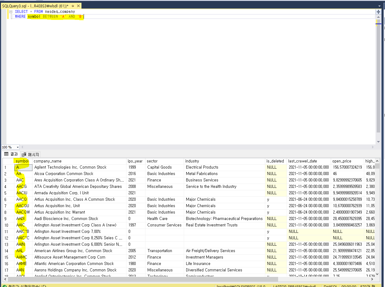
Task: Click the results grid horizontal scrollbar thumb
Action: click(143, 279)
